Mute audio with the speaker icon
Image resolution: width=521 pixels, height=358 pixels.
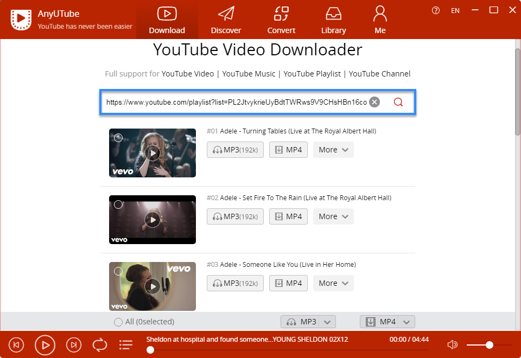click(452, 345)
